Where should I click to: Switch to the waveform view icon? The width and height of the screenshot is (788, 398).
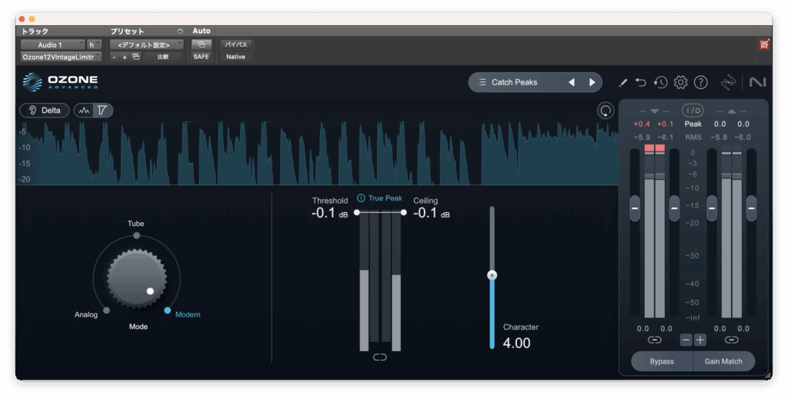coord(84,111)
